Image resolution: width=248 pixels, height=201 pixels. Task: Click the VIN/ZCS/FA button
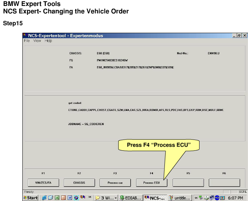point(43,183)
